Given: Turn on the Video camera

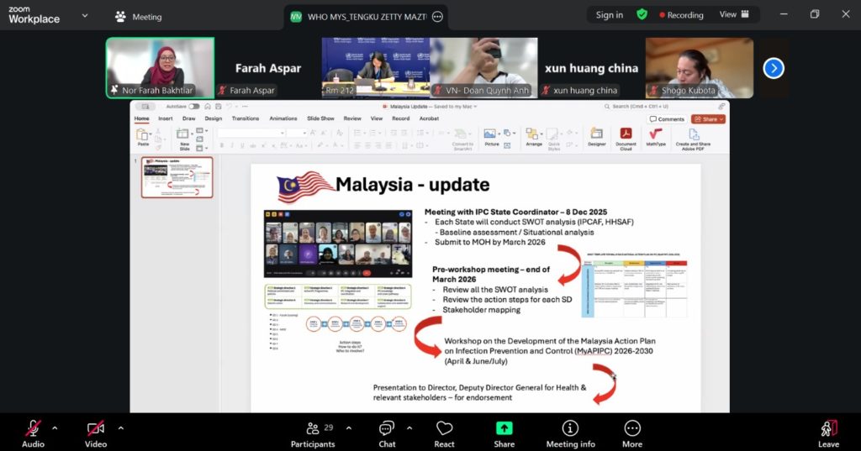Looking at the screenshot, I should point(96,432).
